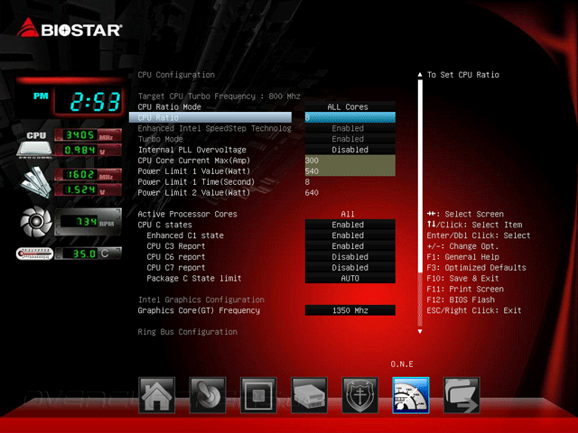Select CPU Core Current Max(Amp) label
Image resolution: width=578 pixels, height=433 pixels.
194,161
